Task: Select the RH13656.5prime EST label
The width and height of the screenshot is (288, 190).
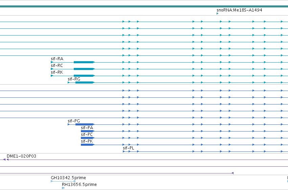Action: point(79,185)
